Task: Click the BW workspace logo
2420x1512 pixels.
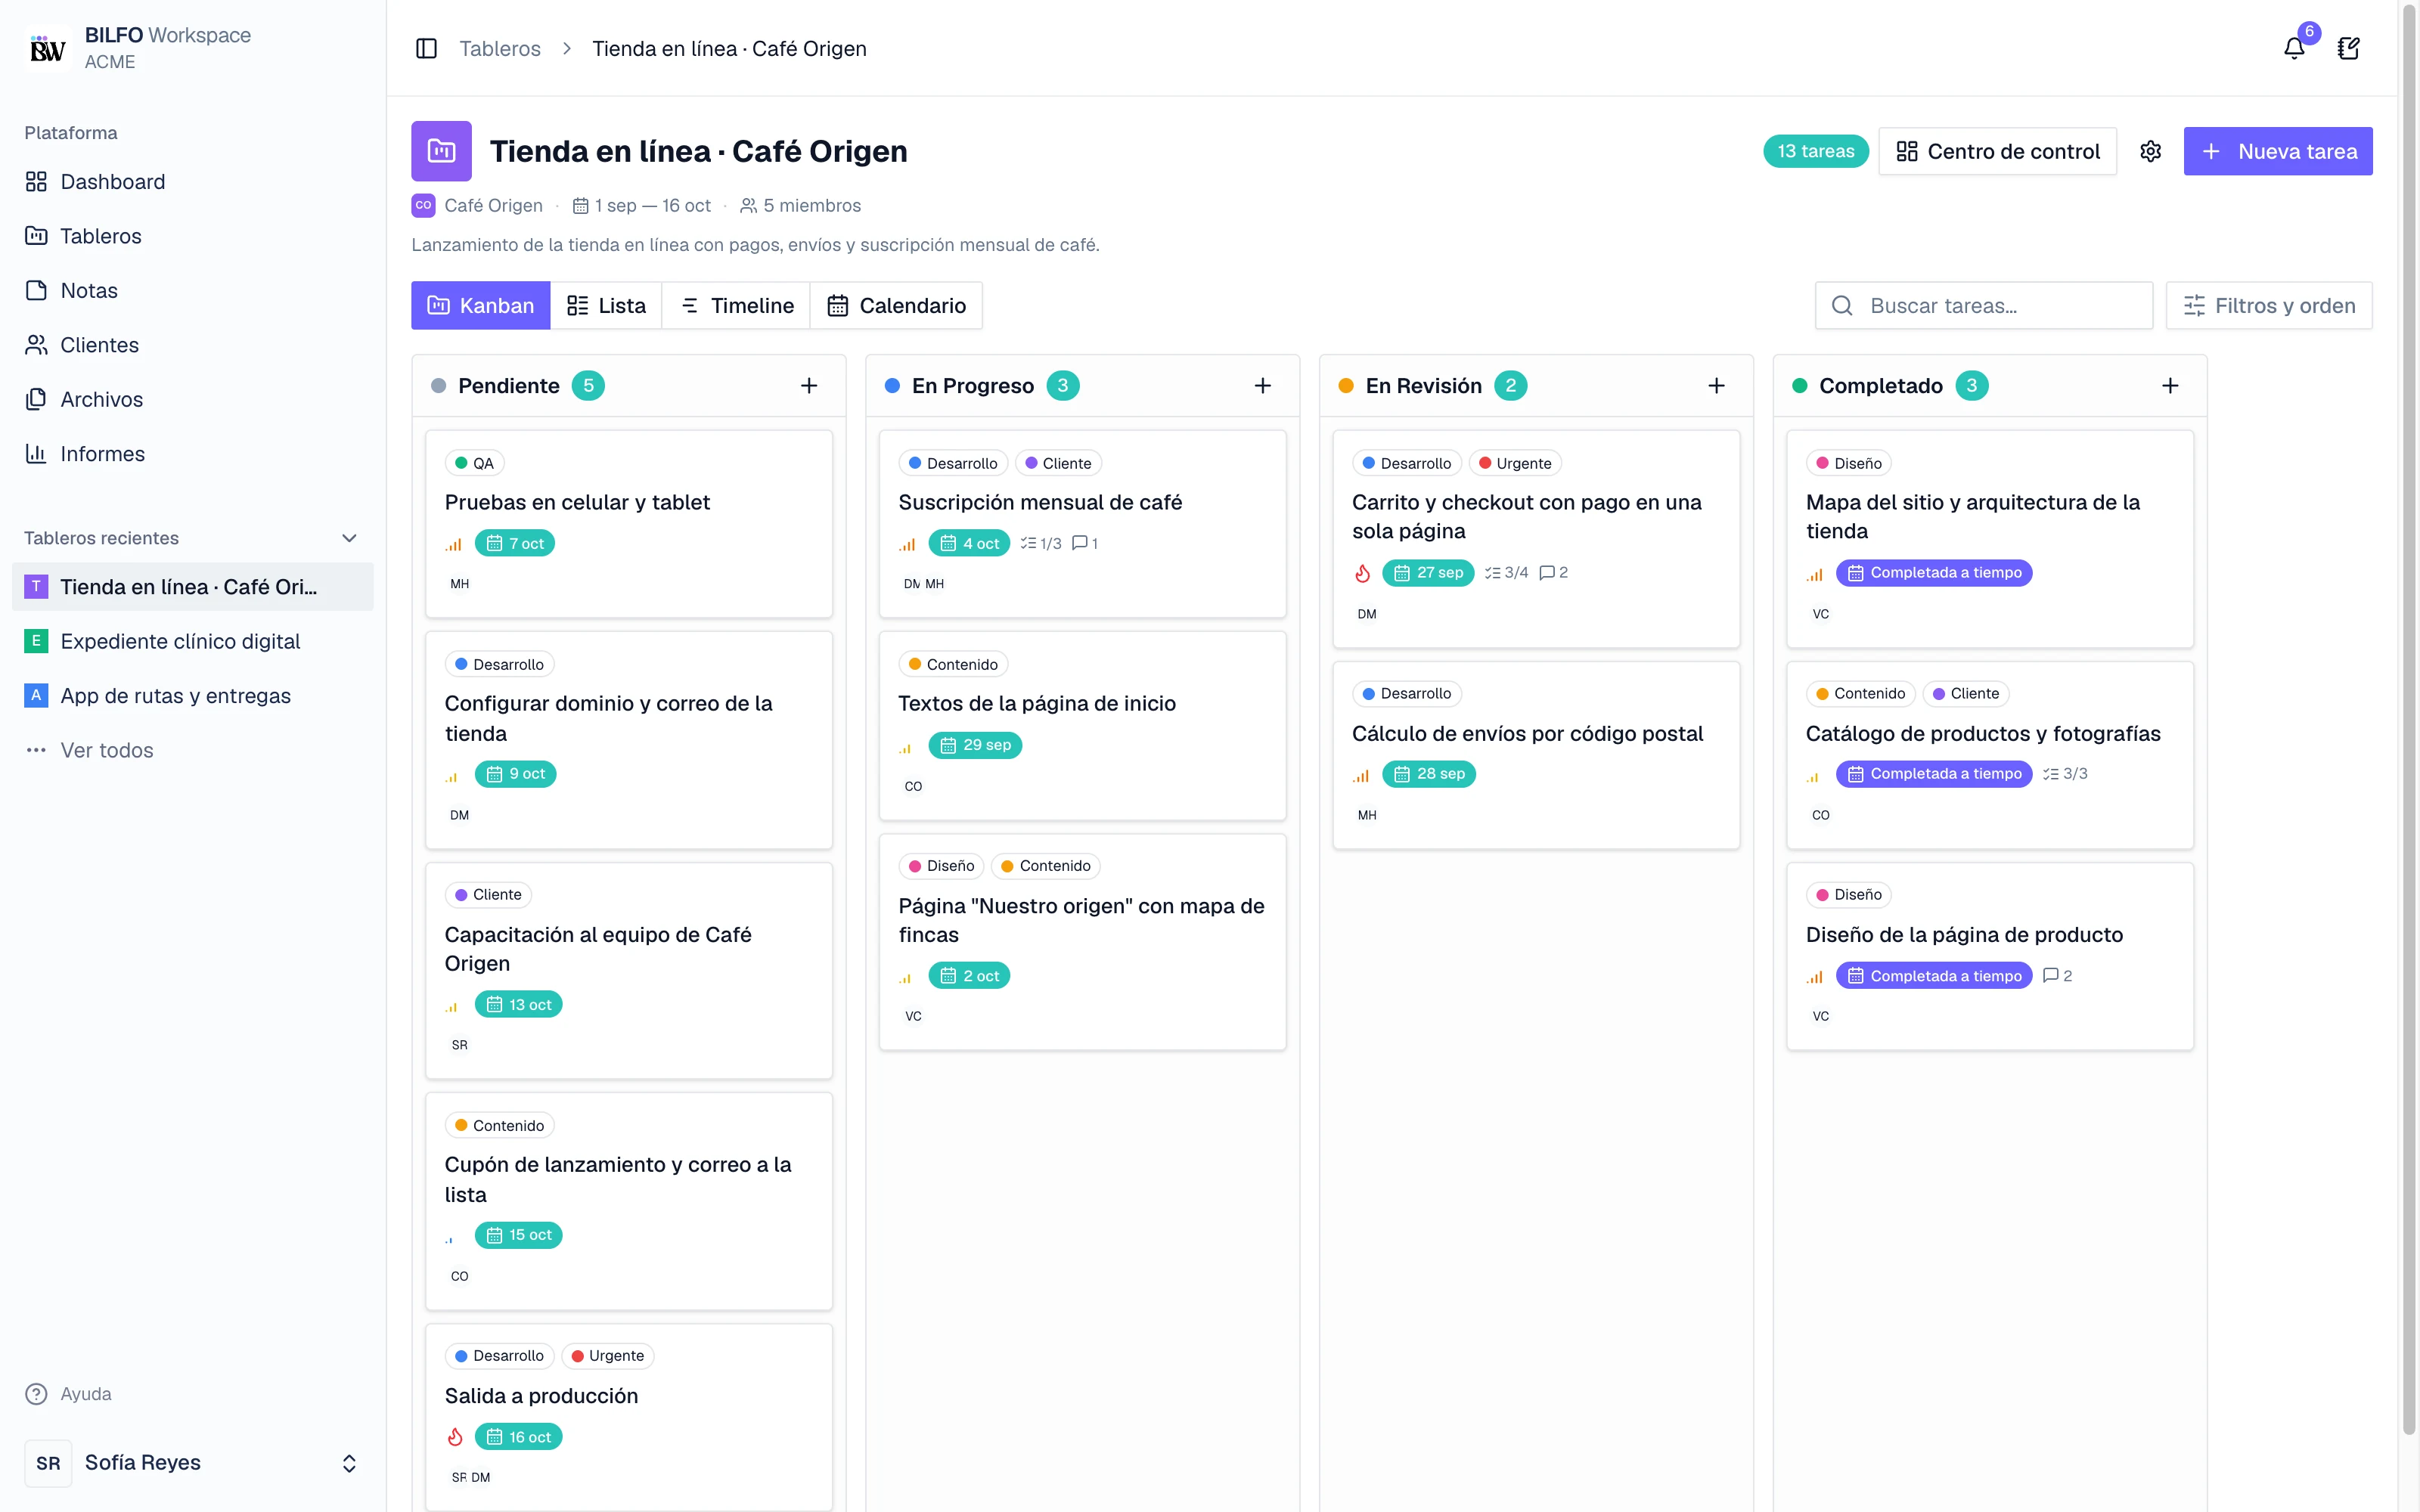Action: 47,48
